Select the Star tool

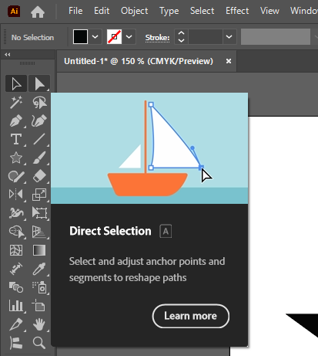click(x=16, y=158)
